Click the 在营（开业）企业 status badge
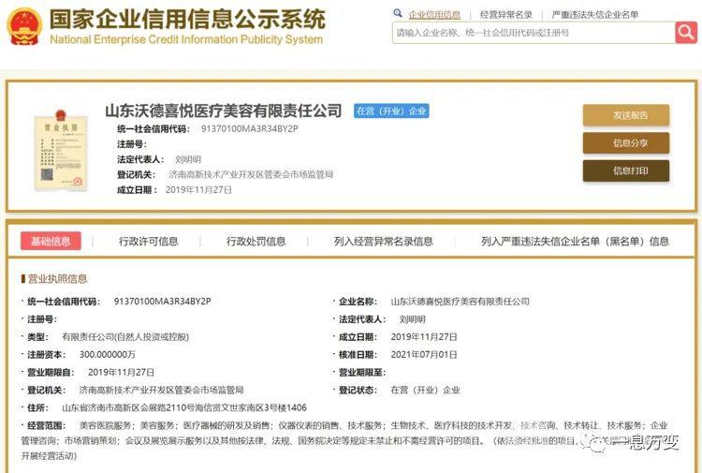This screenshot has height=473, width=702. coord(391,111)
